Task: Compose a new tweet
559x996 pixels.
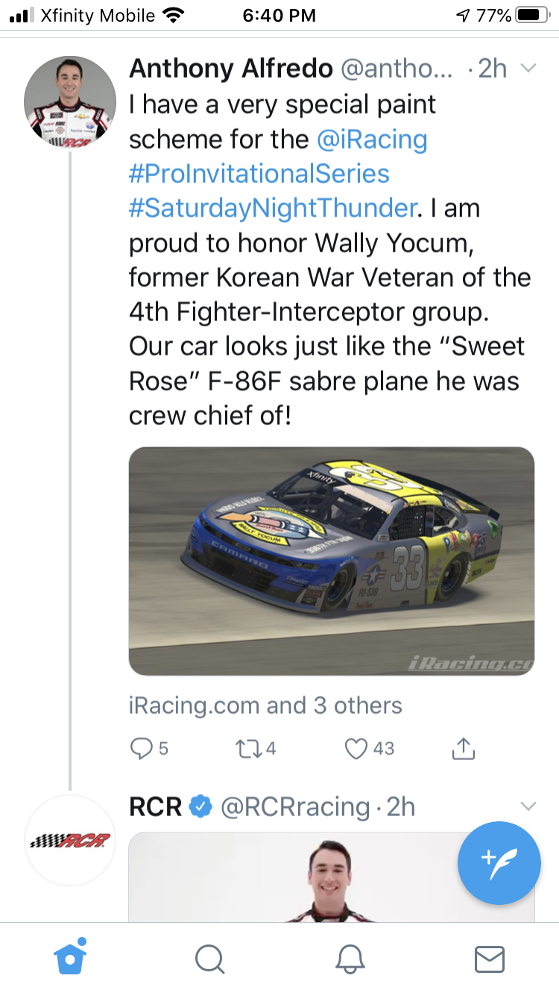Action: point(499,863)
